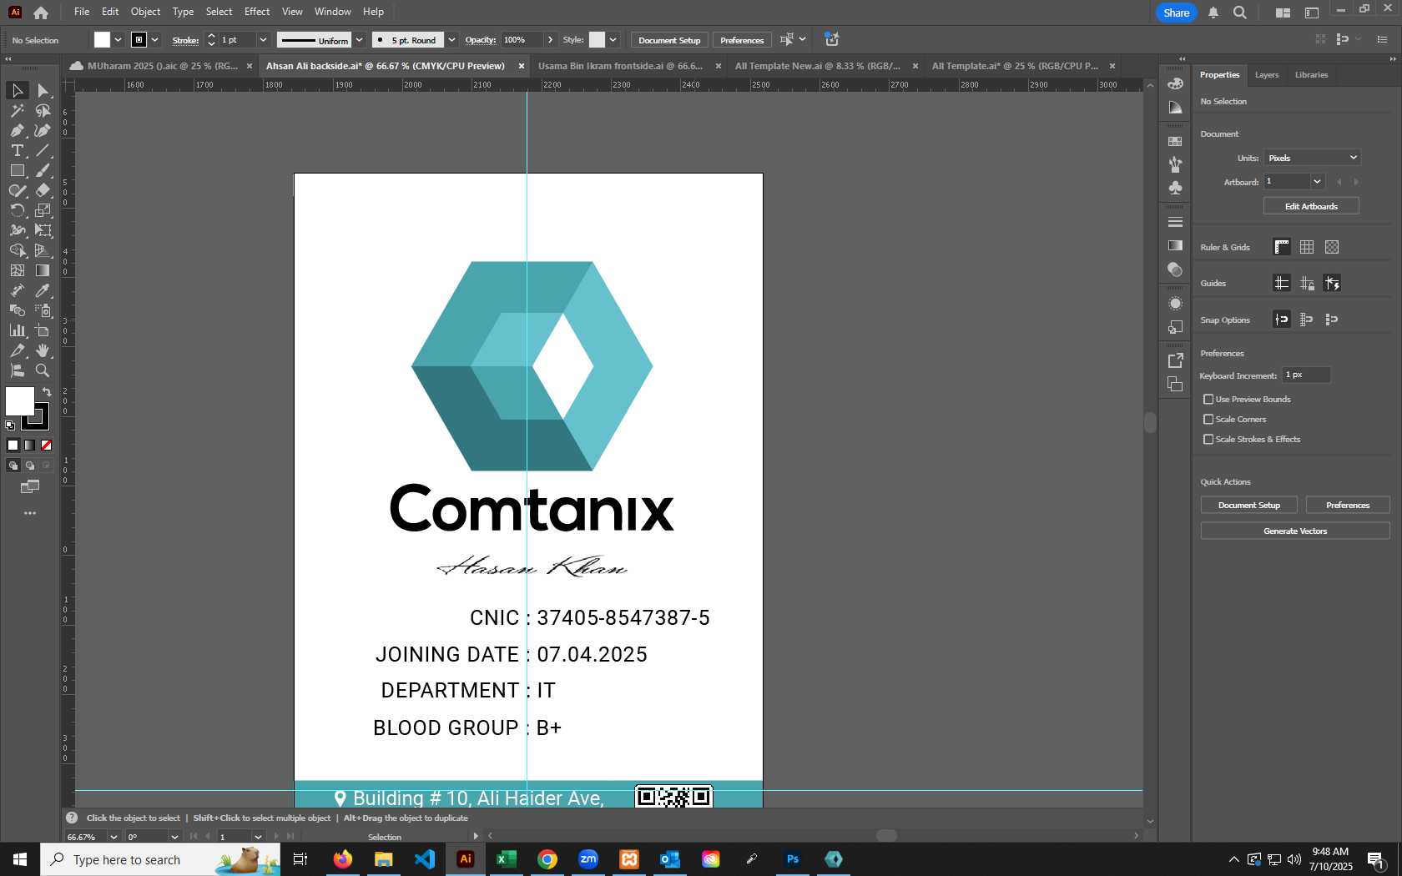The height and width of the screenshot is (876, 1402).
Task: Select the Curvature tool
Action: point(43,130)
